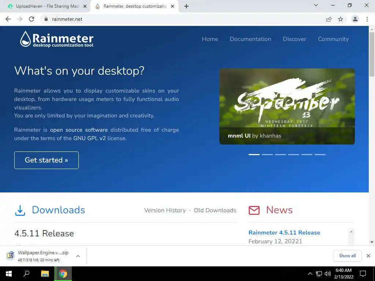Click the Chrome taskbar icon
375x281 pixels.
[63, 274]
